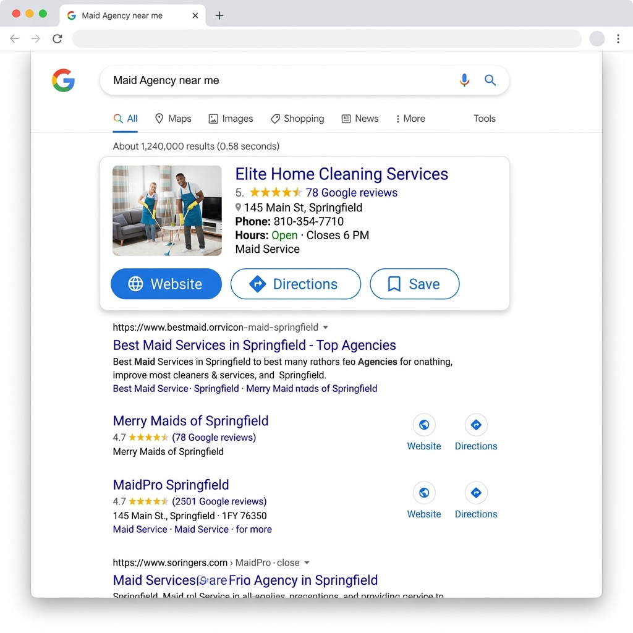Click the blue Website button
Screen dimensions: 633x633
[166, 284]
